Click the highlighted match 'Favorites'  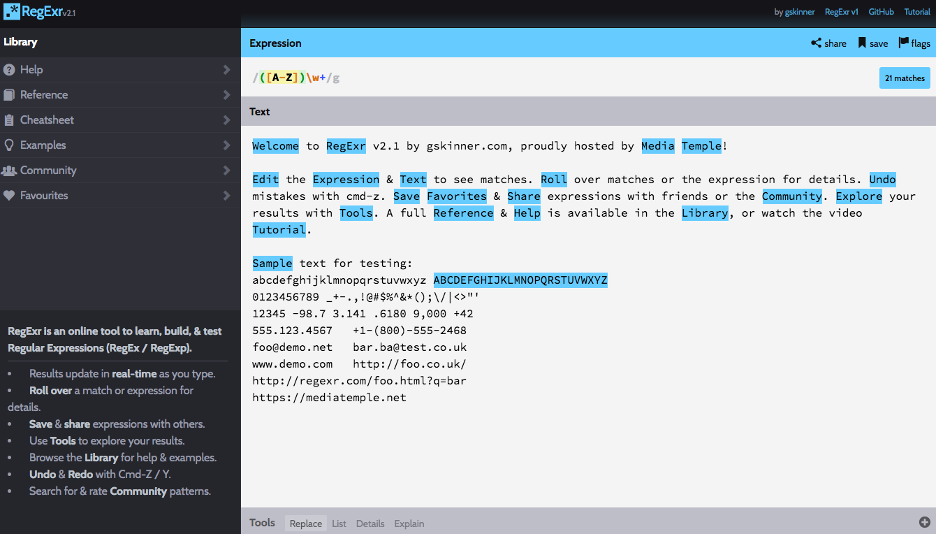[x=457, y=196]
